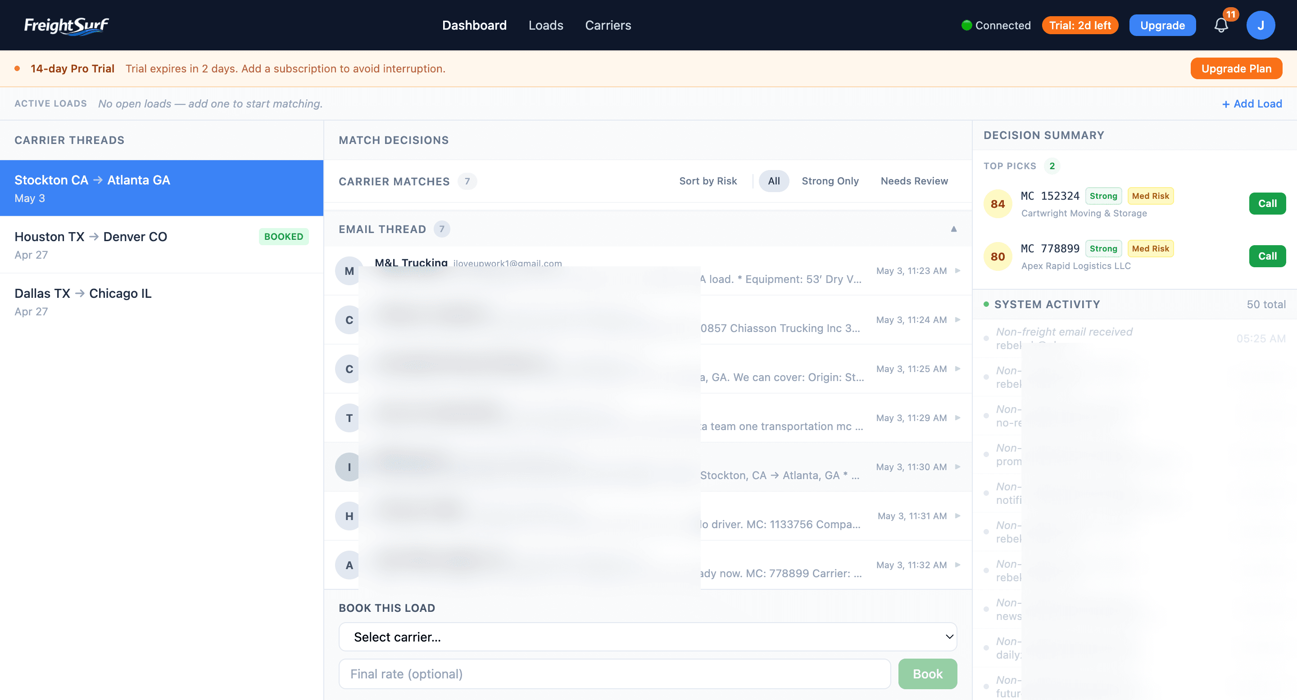Click the MC 778899 number

(1050, 248)
